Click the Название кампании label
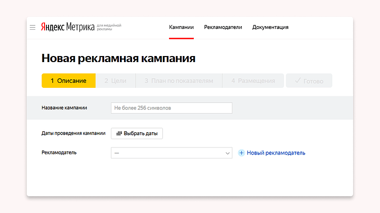 [x=64, y=108]
